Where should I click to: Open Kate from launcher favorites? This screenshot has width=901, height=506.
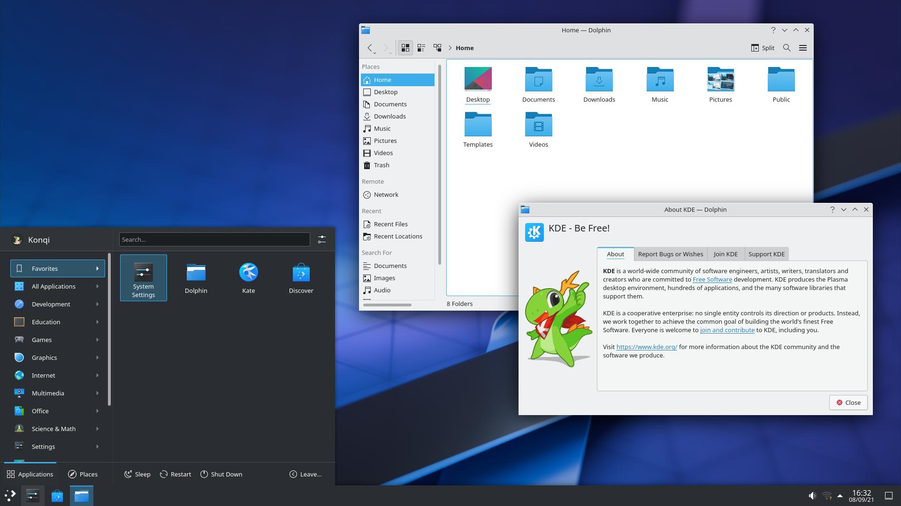pos(248,278)
